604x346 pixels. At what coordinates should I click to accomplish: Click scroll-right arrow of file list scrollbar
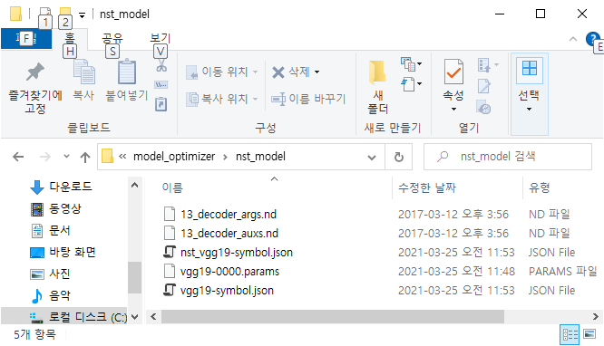[595, 317]
